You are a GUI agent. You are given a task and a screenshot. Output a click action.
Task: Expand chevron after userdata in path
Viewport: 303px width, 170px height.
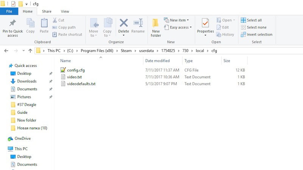tap(158, 51)
